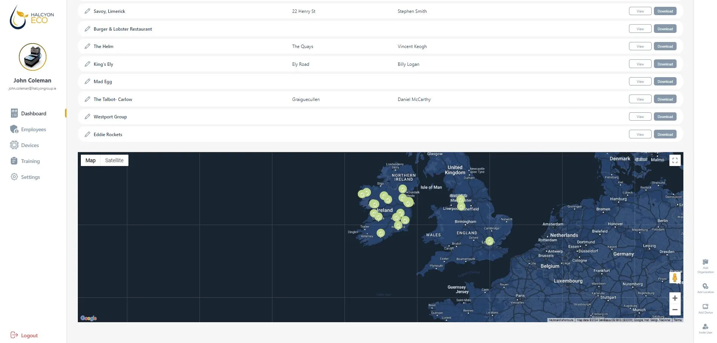Click the Add Device icon
The width and height of the screenshot is (717, 343).
705,307
